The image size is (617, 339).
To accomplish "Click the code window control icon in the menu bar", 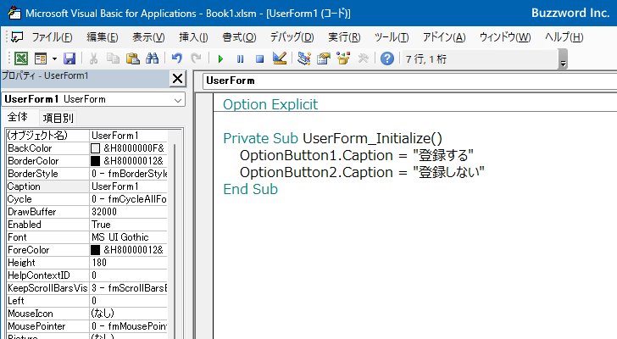I will [x=17, y=37].
